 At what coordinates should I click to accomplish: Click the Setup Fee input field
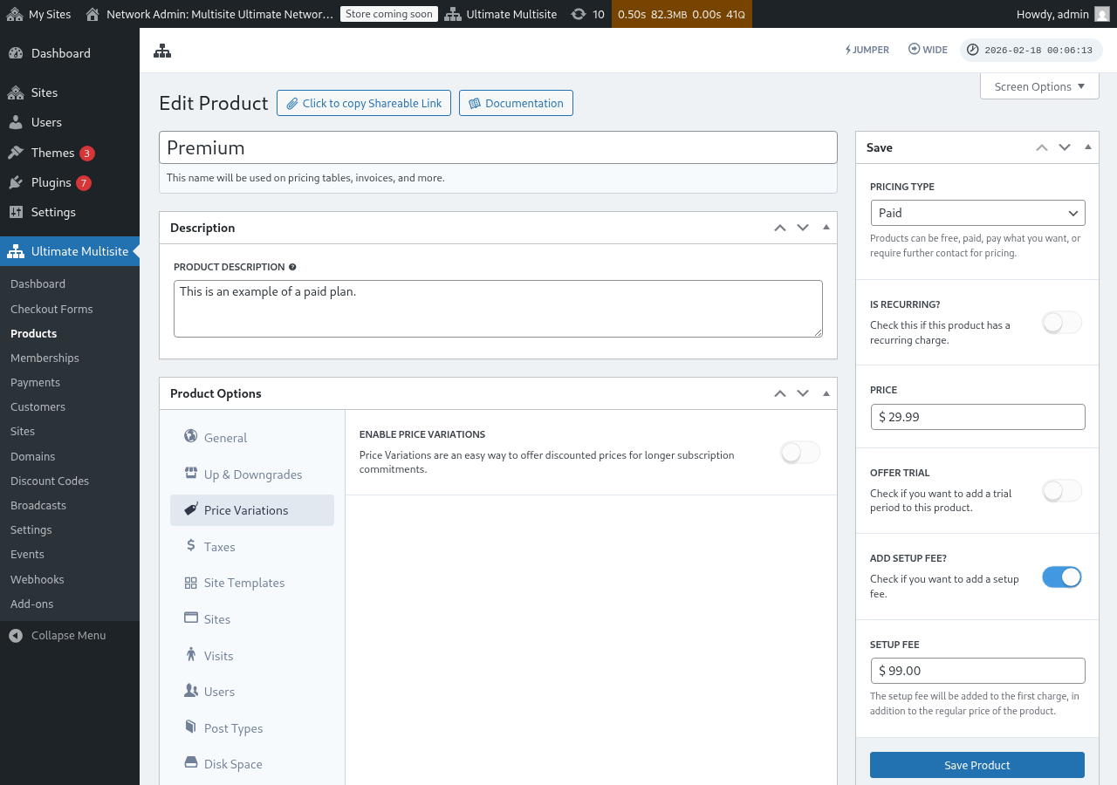977,671
